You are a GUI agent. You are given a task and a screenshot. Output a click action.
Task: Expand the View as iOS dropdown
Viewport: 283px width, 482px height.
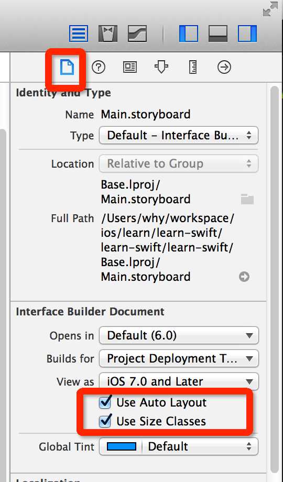pos(179,381)
